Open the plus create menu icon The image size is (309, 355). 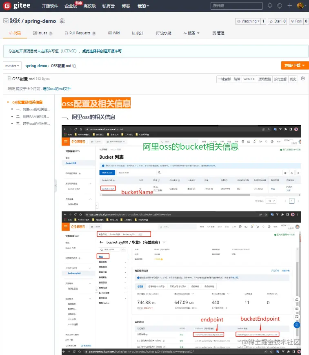point(290,6)
